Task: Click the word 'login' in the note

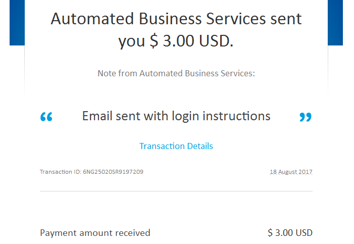Action: (185, 117)
